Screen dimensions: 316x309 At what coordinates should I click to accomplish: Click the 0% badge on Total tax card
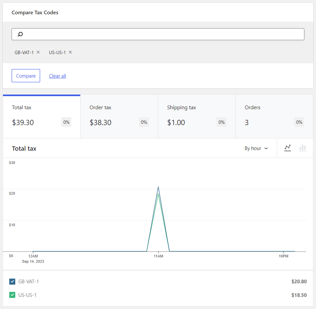[x=66, y=122]
